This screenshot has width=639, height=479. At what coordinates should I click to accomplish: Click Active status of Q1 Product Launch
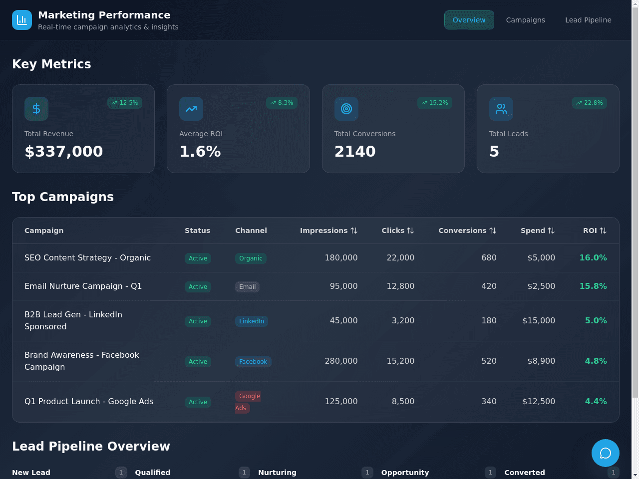(x=198, y=402)
